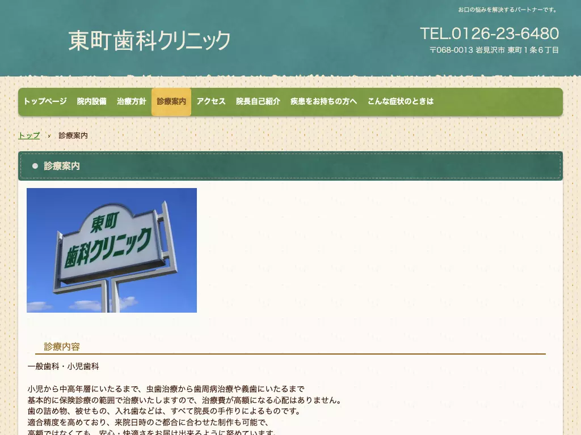Click the 診療案内 section heading bar

[x=290, y=166]
